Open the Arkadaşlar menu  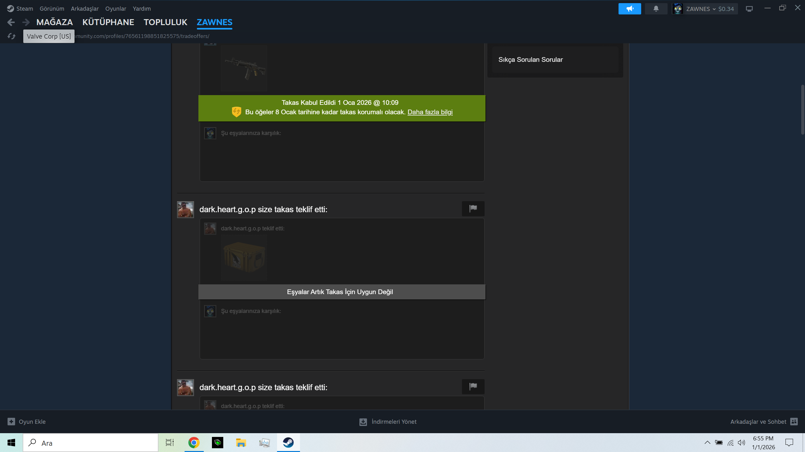85,8
